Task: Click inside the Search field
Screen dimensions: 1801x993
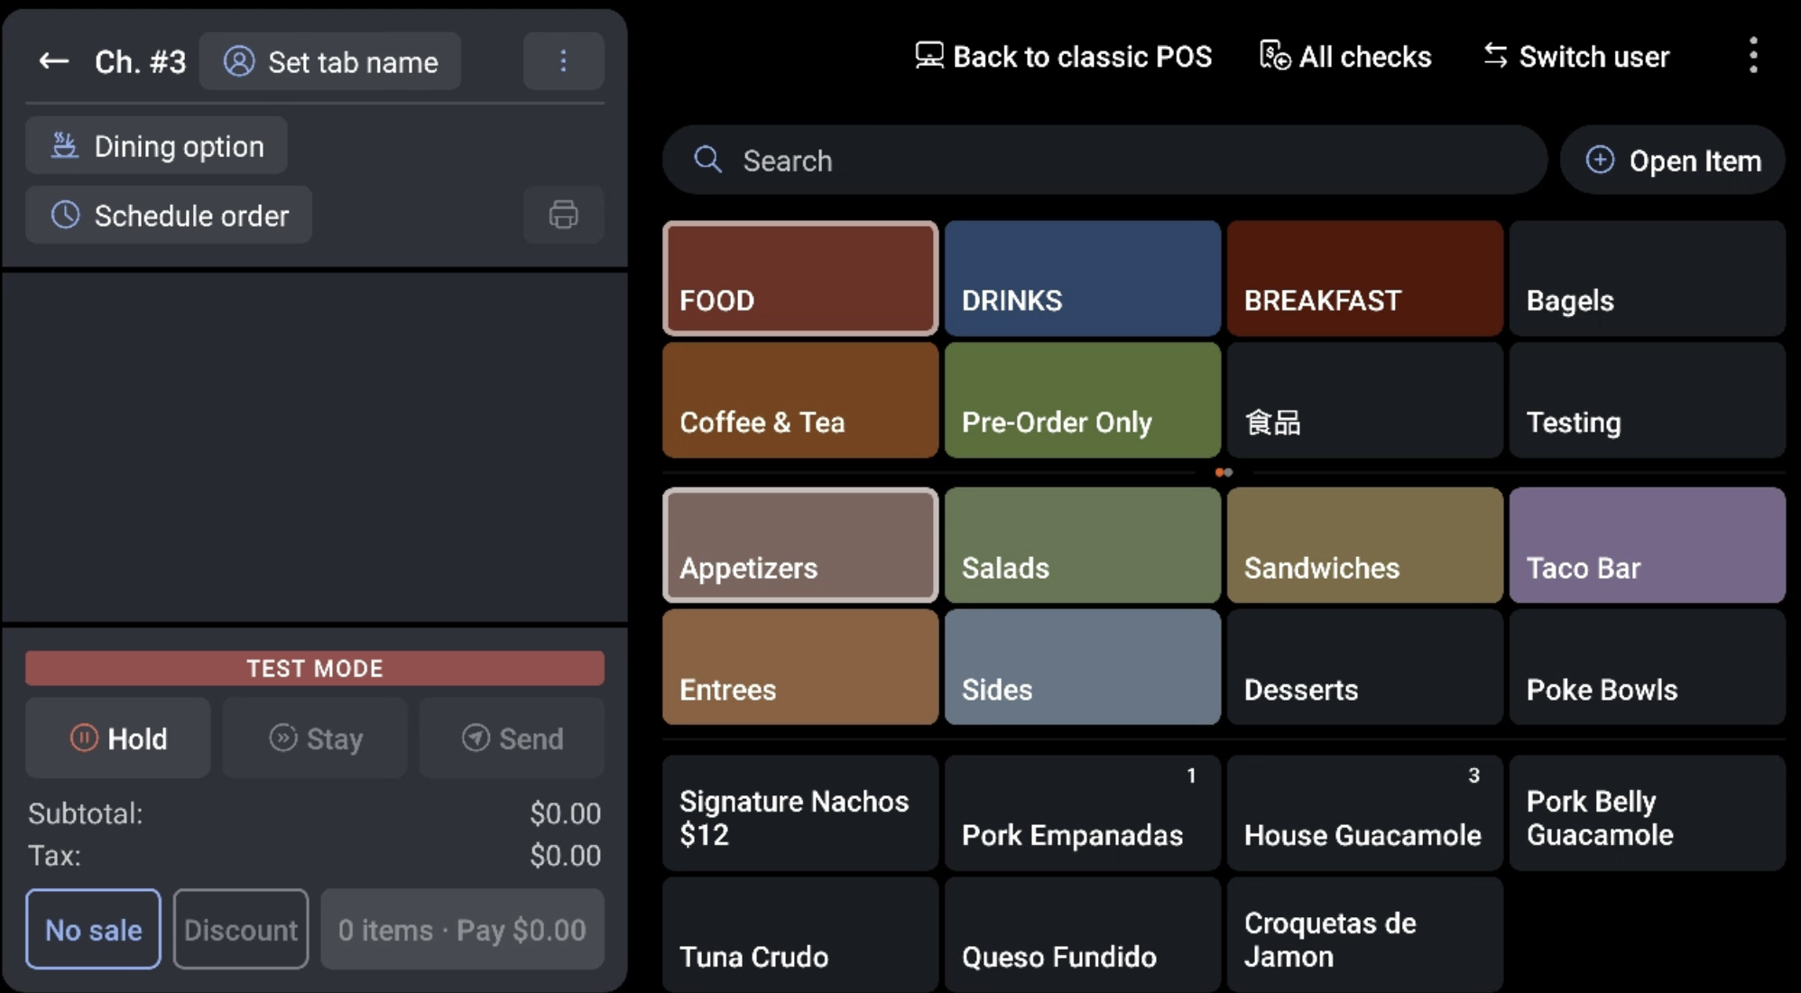Action: click(x=993, y=160)
